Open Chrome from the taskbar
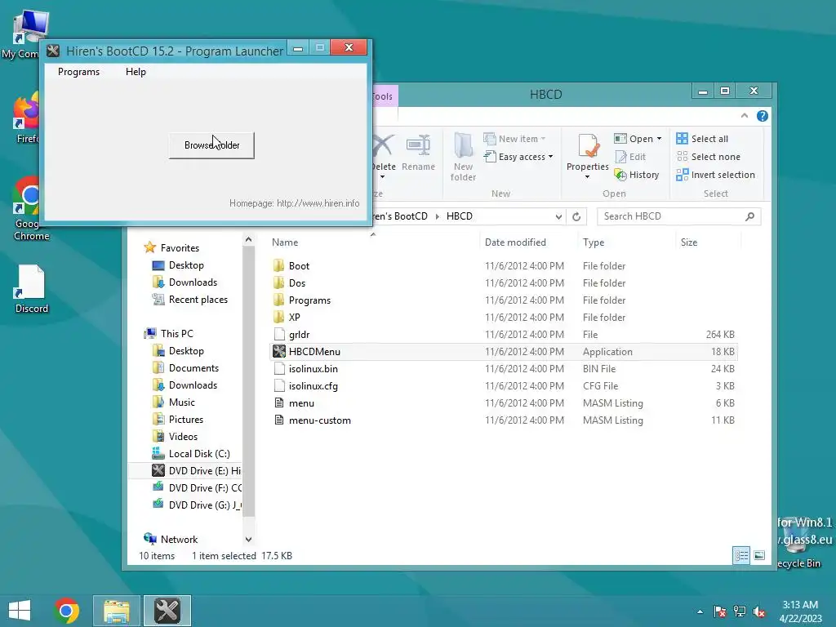Viewport: 836px width, 627px height. click(x=67, y=611)
